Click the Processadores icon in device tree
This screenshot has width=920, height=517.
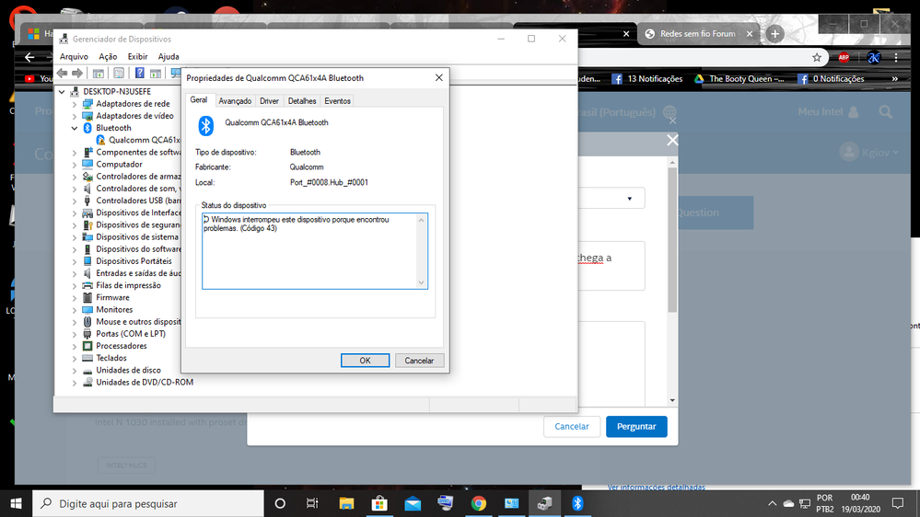(87, 346)
